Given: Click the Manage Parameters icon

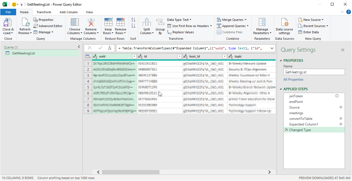Looking at the screenshot, I should click(x=262, y=22).
